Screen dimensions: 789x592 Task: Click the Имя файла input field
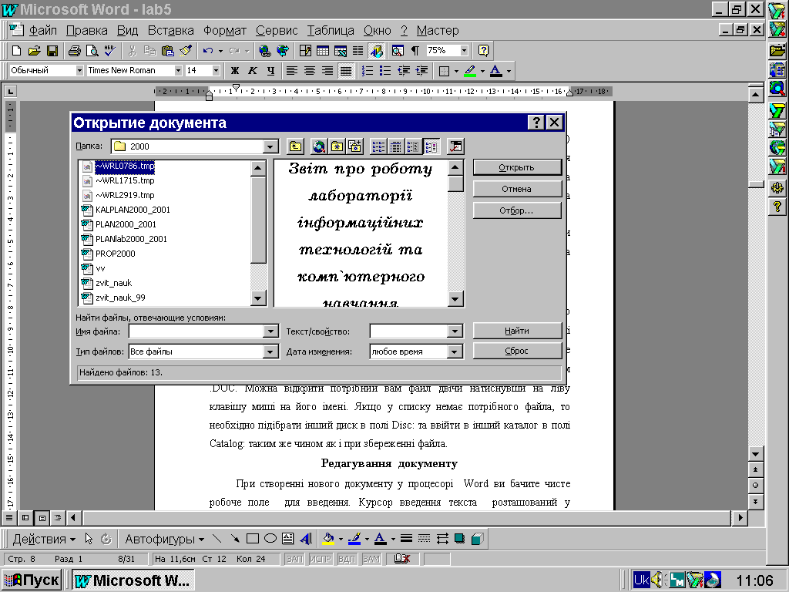[196, 331]
